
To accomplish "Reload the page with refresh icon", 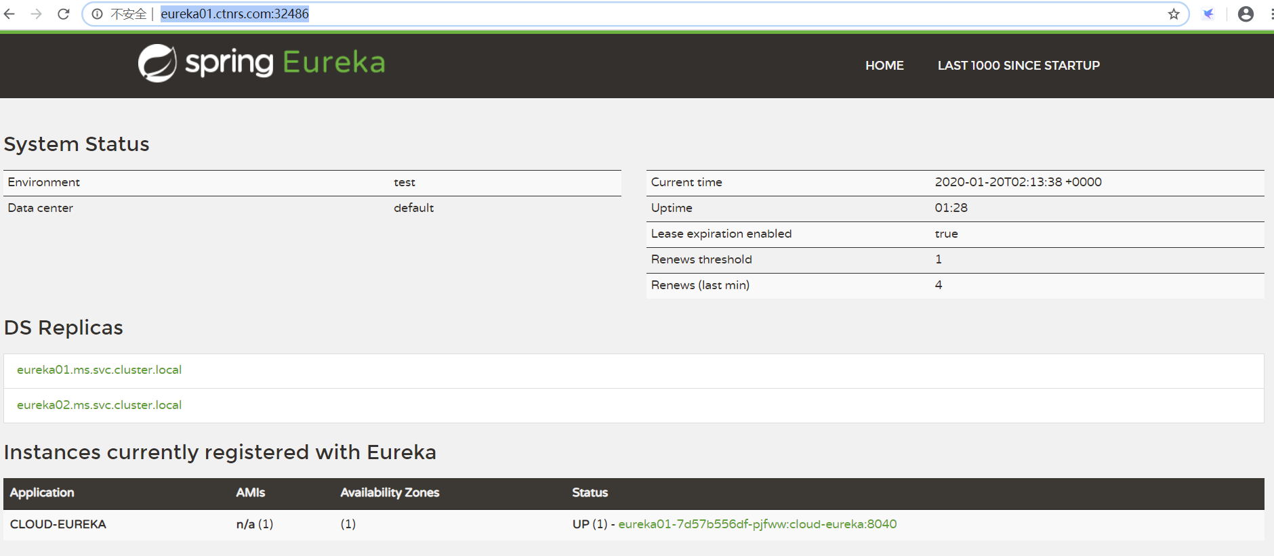I will [x=63, y=14].
